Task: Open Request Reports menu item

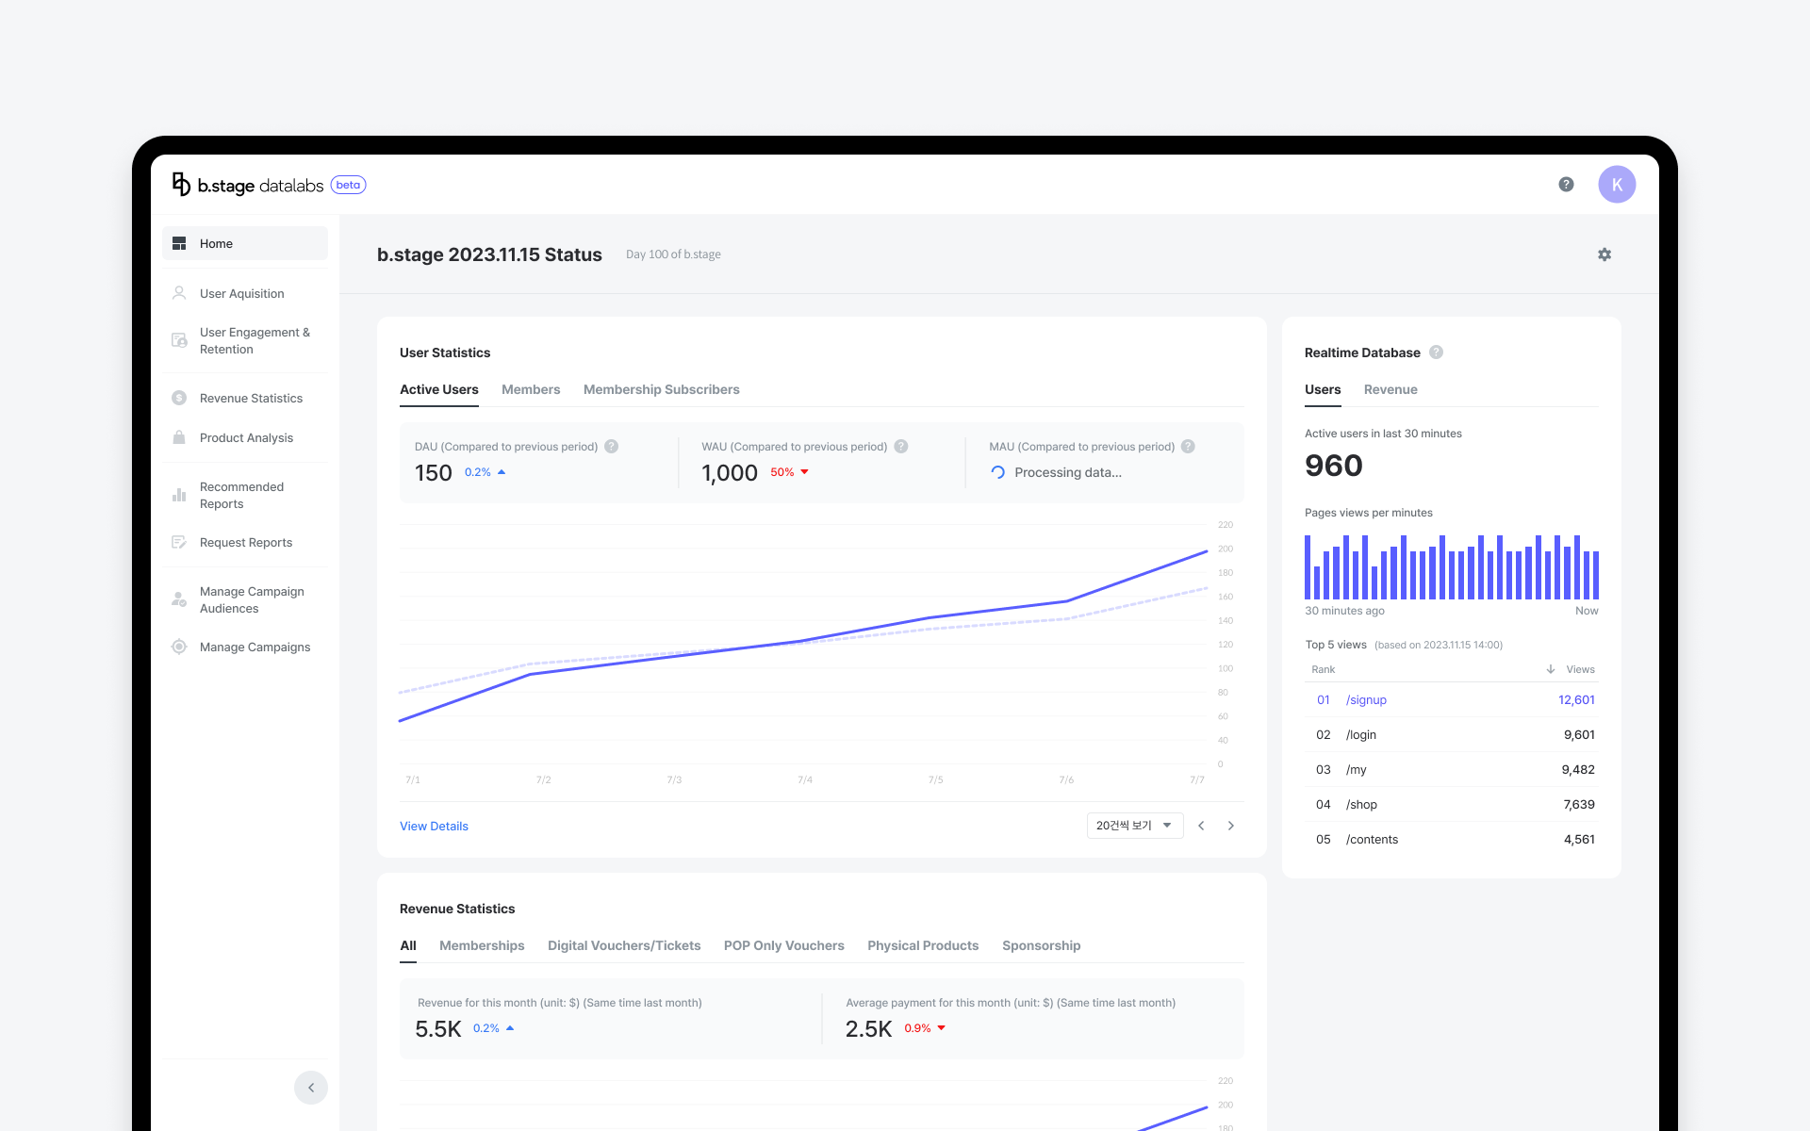Action: point(245,542)
